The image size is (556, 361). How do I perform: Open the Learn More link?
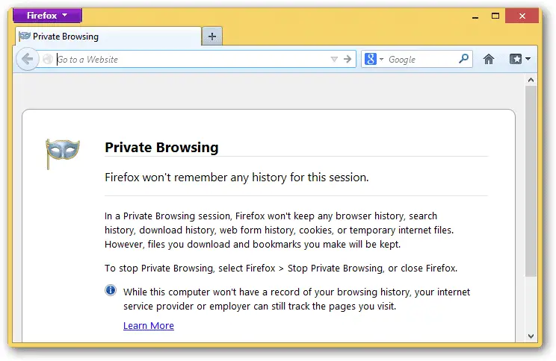[x=149, y=326]
